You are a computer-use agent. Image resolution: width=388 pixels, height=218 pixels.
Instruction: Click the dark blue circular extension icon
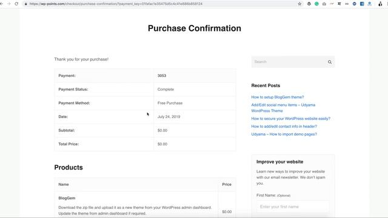pyautogui.click(x=354, y=4)
